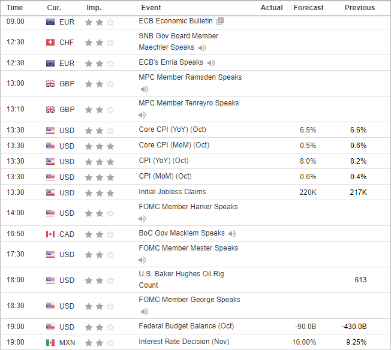Click speaker icon under FOMC Member Mester Speaks

point(142,260)
